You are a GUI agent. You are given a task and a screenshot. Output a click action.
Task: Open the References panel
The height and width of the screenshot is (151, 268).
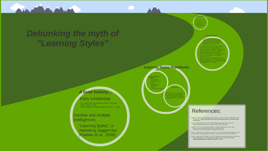pos(217,126)
